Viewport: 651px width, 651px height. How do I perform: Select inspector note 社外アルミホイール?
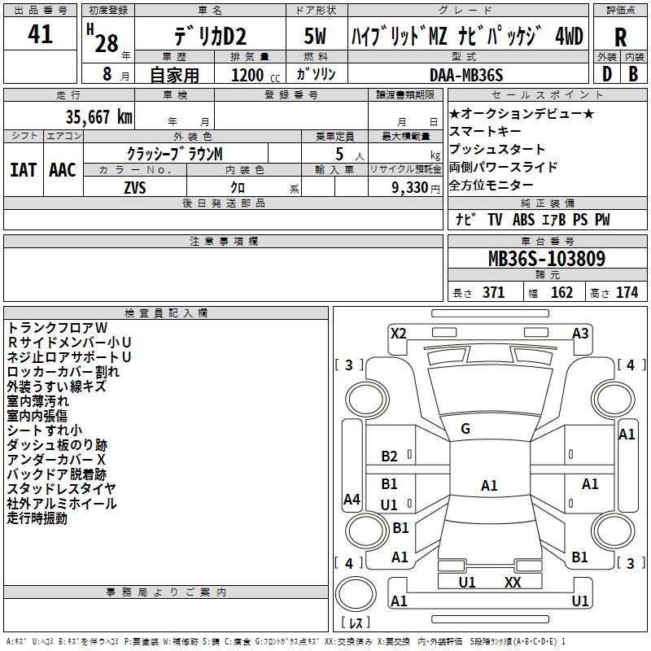pos(62,504)
